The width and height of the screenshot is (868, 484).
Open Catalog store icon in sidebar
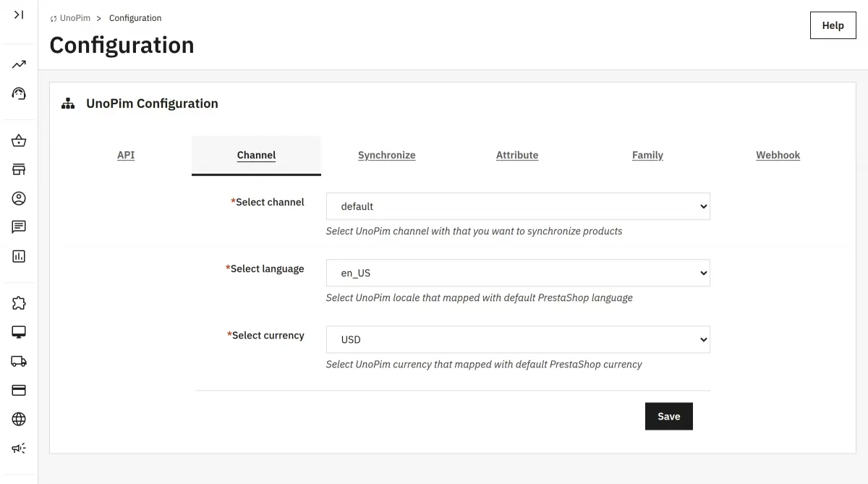point(19,169)
